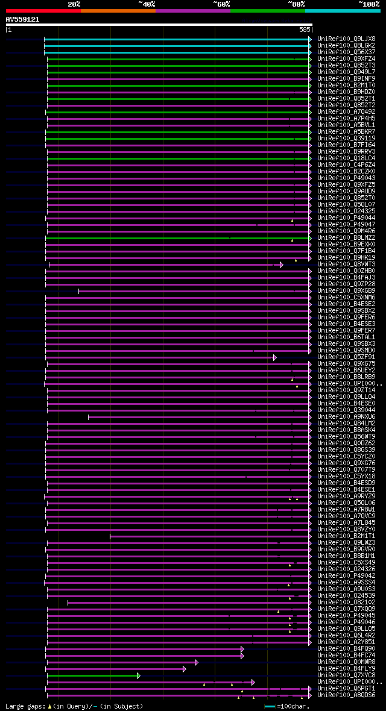Open hit UniRef100_Q39044

[x=346, y=410]
